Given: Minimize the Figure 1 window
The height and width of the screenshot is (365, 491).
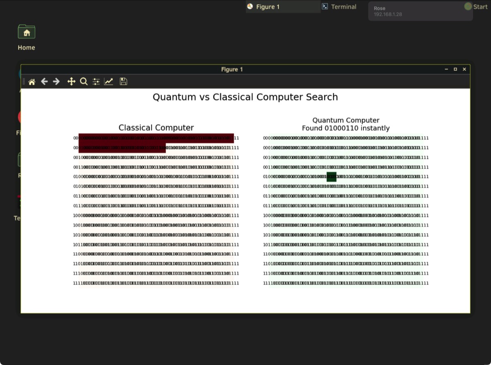Looking at the screenshot, I should coord(446,69).
